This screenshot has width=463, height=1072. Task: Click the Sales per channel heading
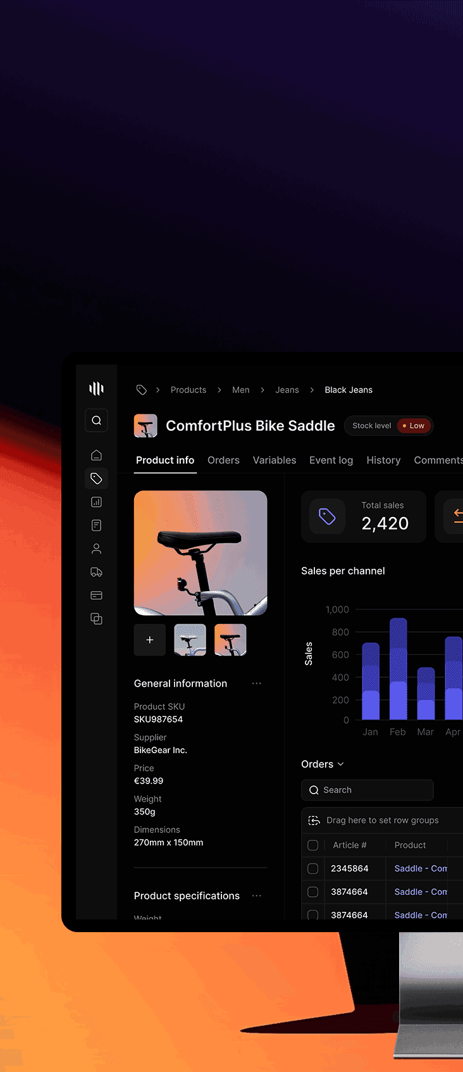[x=343, y=571]
